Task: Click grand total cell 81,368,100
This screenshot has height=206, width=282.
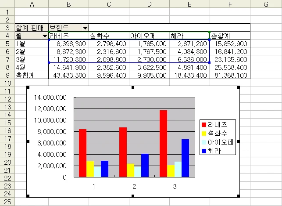Action: (x=230, y=75)
